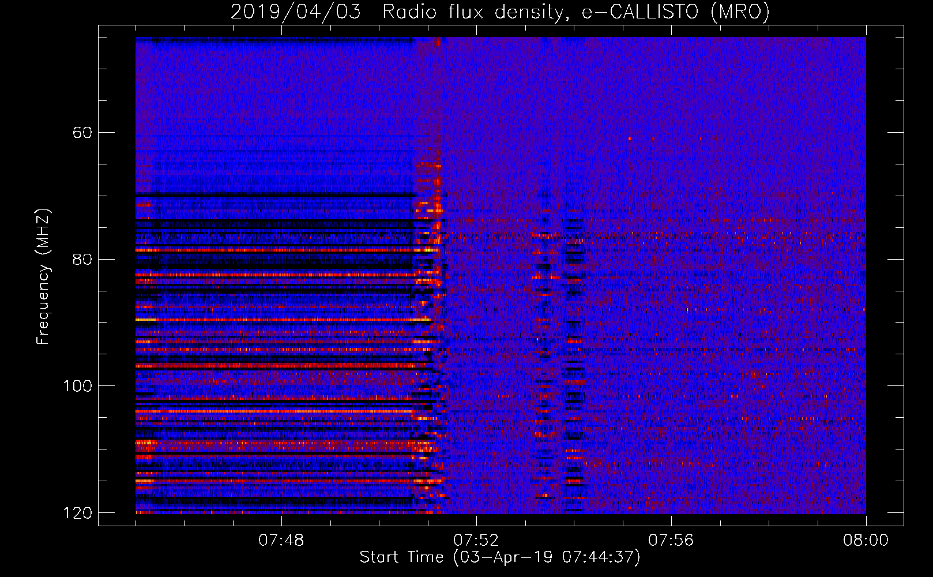The height and width of the screenshot is (577, 933).
Task: Click the 'Frequency (MHZ)' axis label
Action: [x=43, y=277]
